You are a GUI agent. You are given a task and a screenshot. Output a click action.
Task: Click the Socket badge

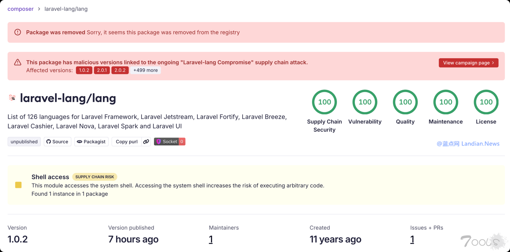[170, 142]
